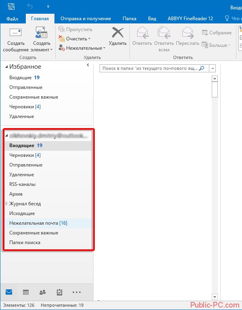
Task: Select Входящие 19 under Избранное
Action: point(47,78)
